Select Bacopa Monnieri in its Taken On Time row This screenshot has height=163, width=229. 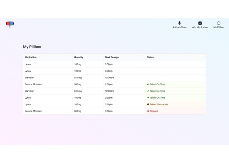[33, 84]
